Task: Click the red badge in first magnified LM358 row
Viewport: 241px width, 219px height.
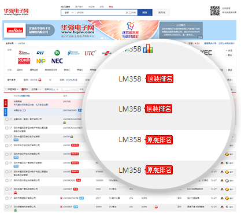Action: click(160, 79)
